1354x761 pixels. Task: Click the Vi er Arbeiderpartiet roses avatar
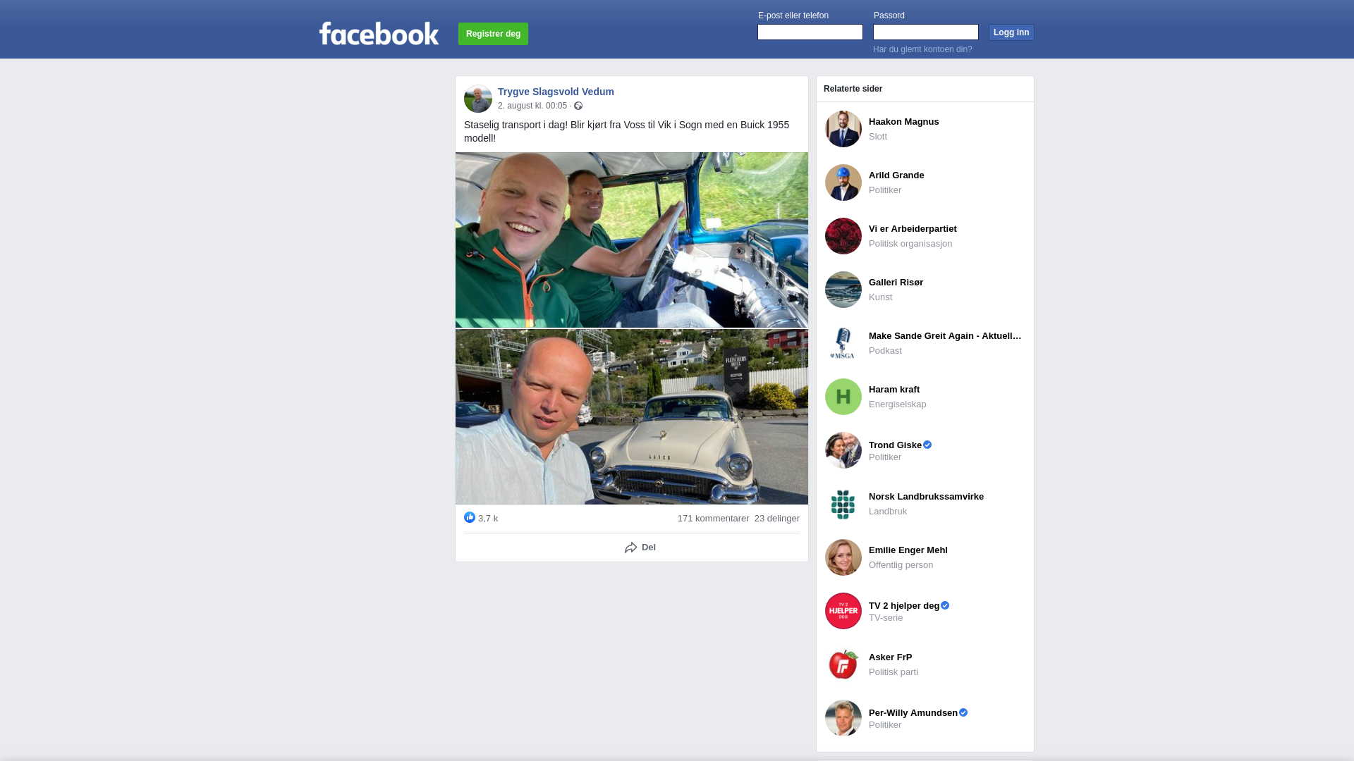(x=843, y=236)
